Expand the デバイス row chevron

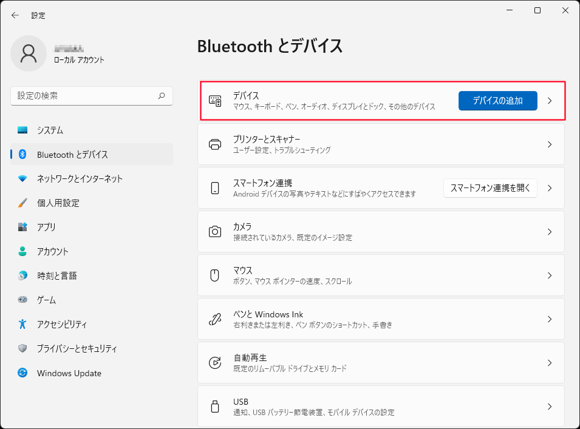coord(550,101)
